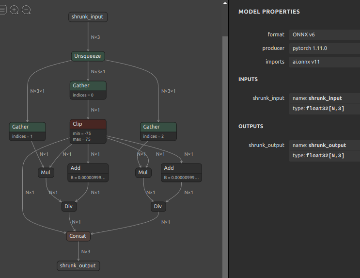Screen dimensions: 360x278
Task: Click the output type float32[N,3] field
Action: (x=325, y=156)
